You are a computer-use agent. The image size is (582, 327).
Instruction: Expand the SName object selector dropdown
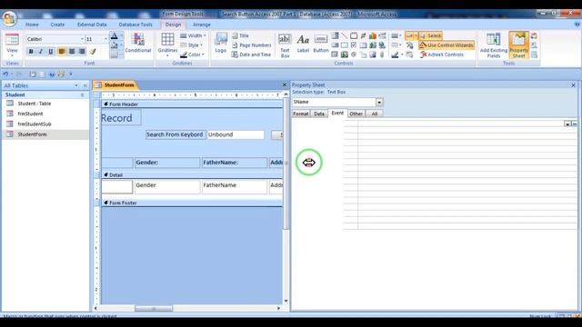coord(379,102)
